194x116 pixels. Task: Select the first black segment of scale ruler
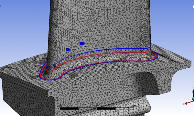[69, 109]
